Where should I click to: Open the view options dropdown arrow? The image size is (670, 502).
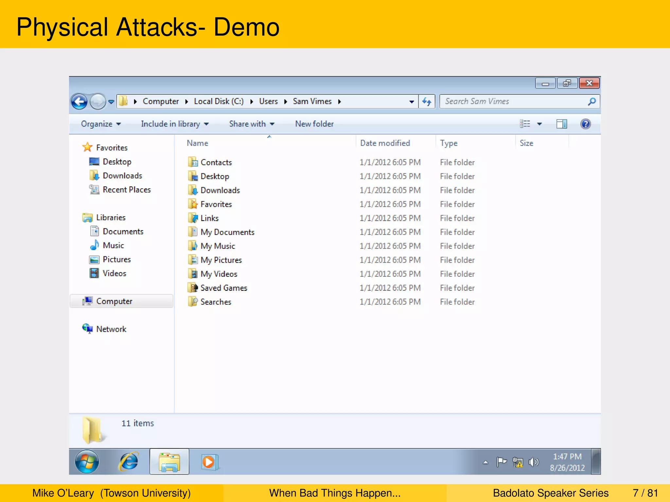pos(539,124)
